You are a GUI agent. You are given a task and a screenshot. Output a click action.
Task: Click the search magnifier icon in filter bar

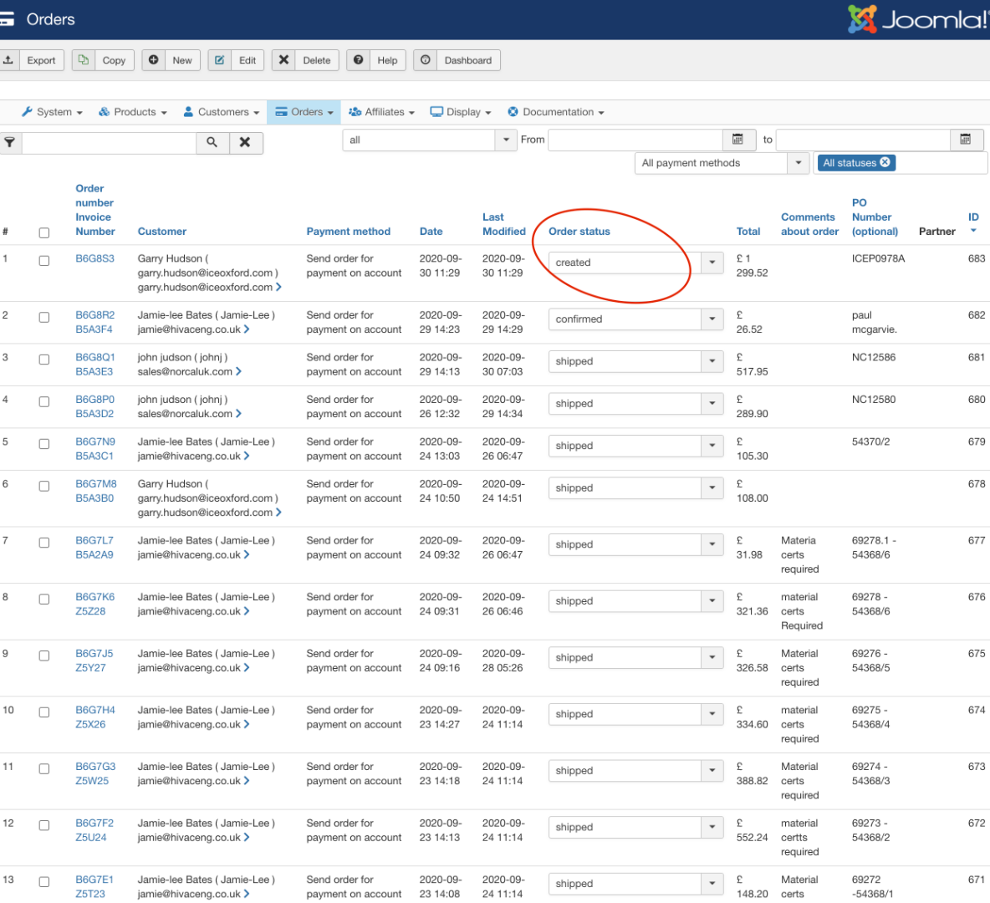tap(212, 143)
